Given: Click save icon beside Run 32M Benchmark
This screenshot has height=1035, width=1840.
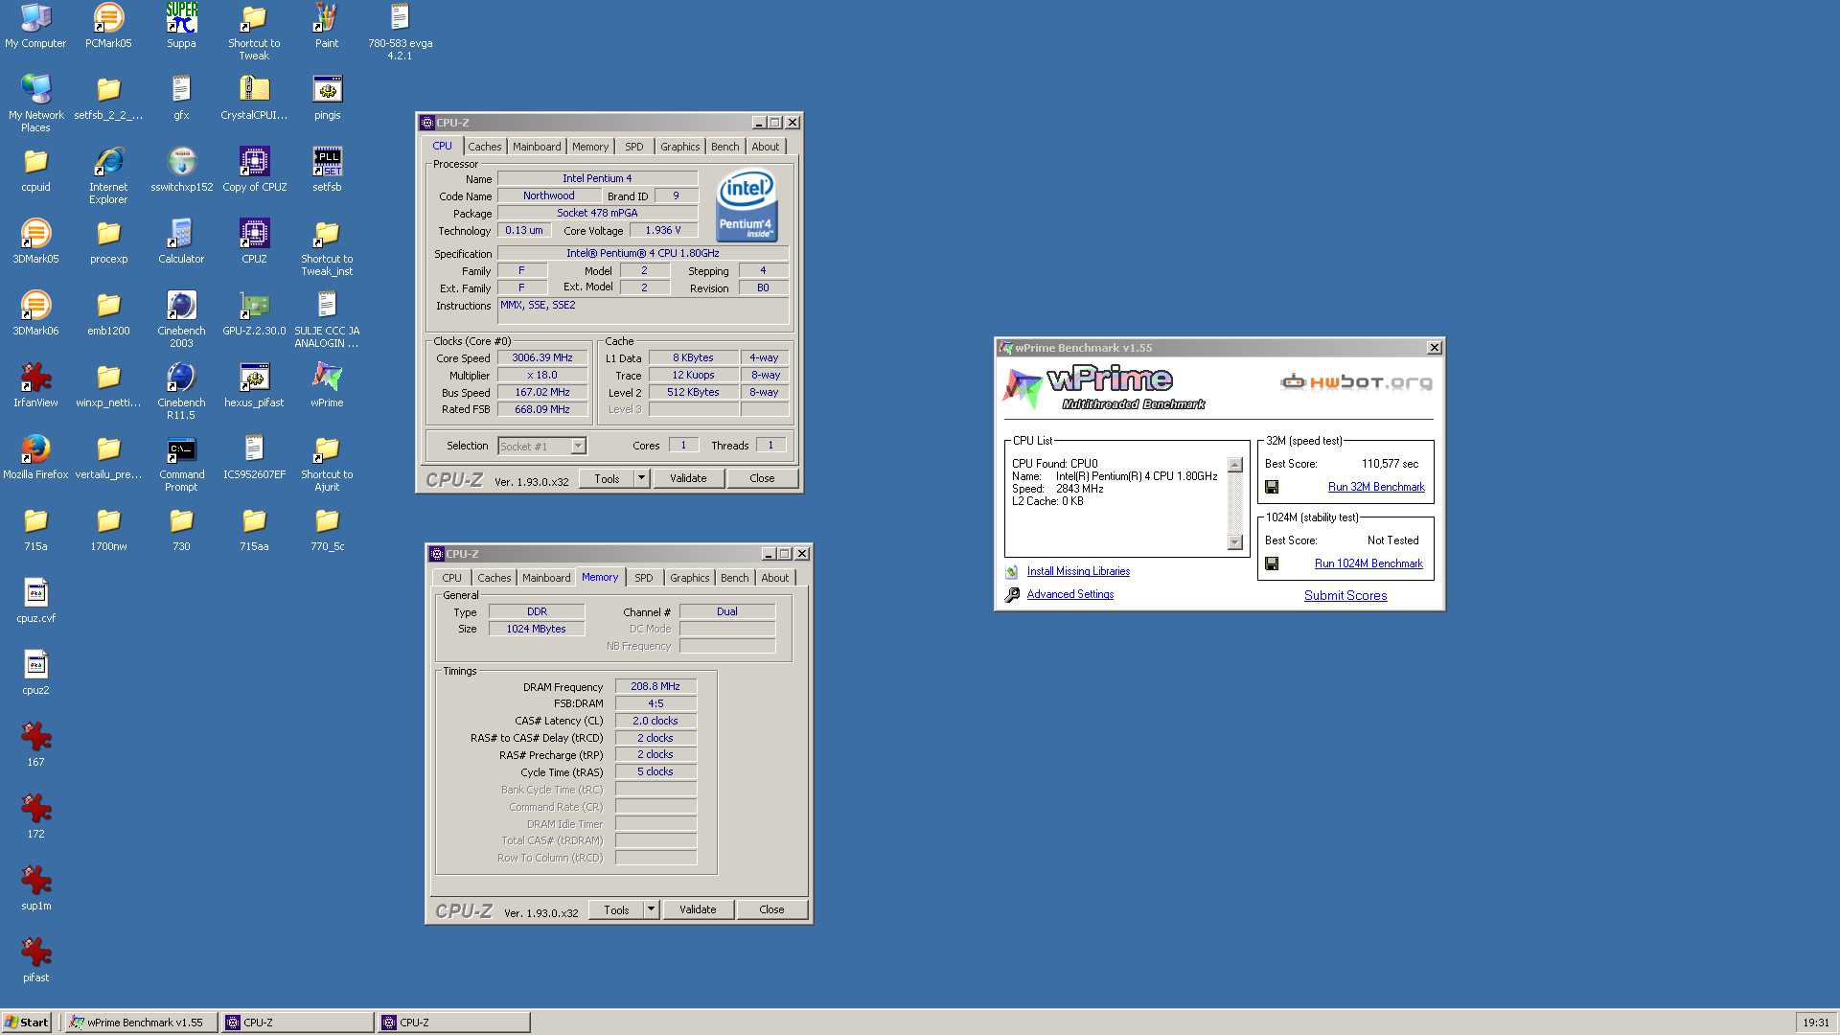Looking at the screenshot, I should point(1272,487).
